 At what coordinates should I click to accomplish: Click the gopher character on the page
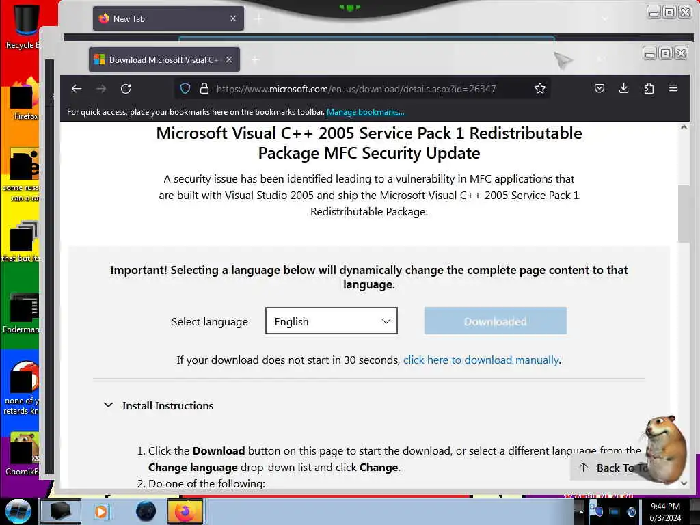666,449
